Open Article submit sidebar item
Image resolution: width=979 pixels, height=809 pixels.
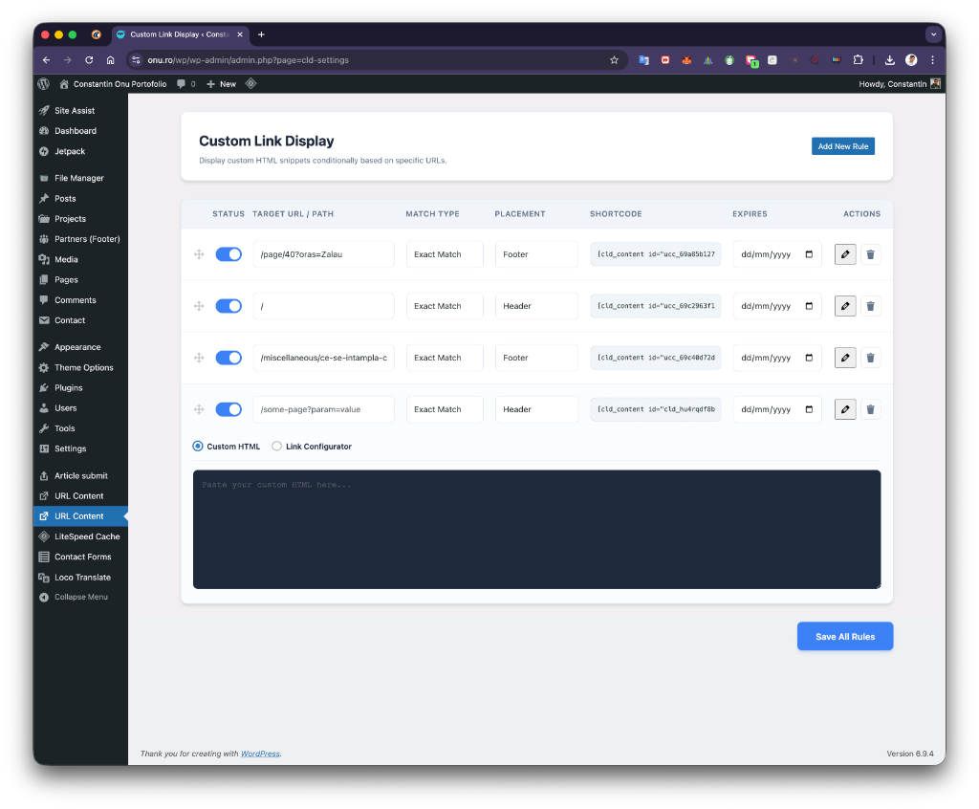[x=80, y=476]
